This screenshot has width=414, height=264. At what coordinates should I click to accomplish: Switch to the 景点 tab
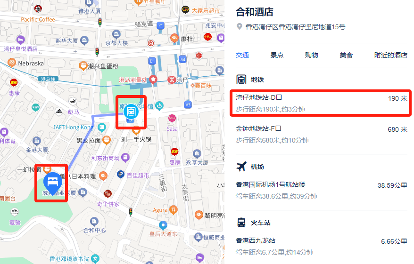coord(277,55)
